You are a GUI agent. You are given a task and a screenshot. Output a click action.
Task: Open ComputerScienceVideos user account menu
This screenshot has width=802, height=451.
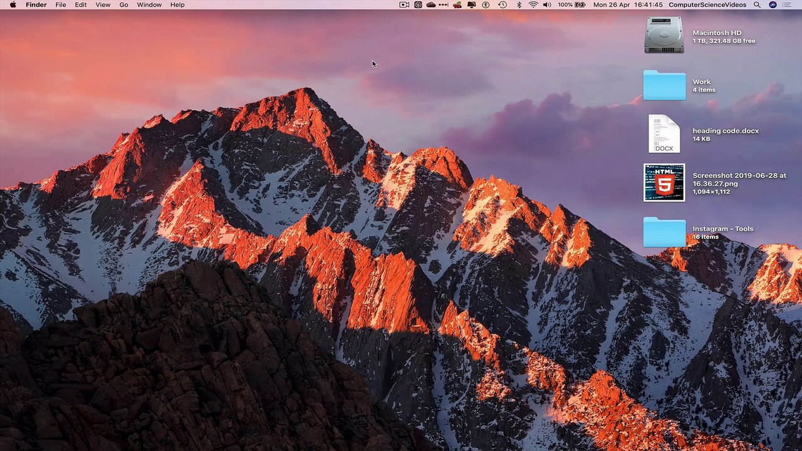(707, 4)
